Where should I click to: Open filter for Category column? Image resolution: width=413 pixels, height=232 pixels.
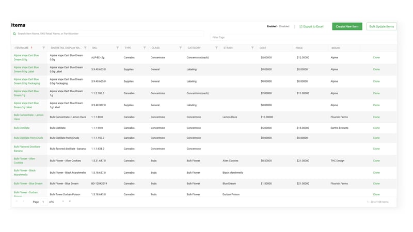pos(216,48)
